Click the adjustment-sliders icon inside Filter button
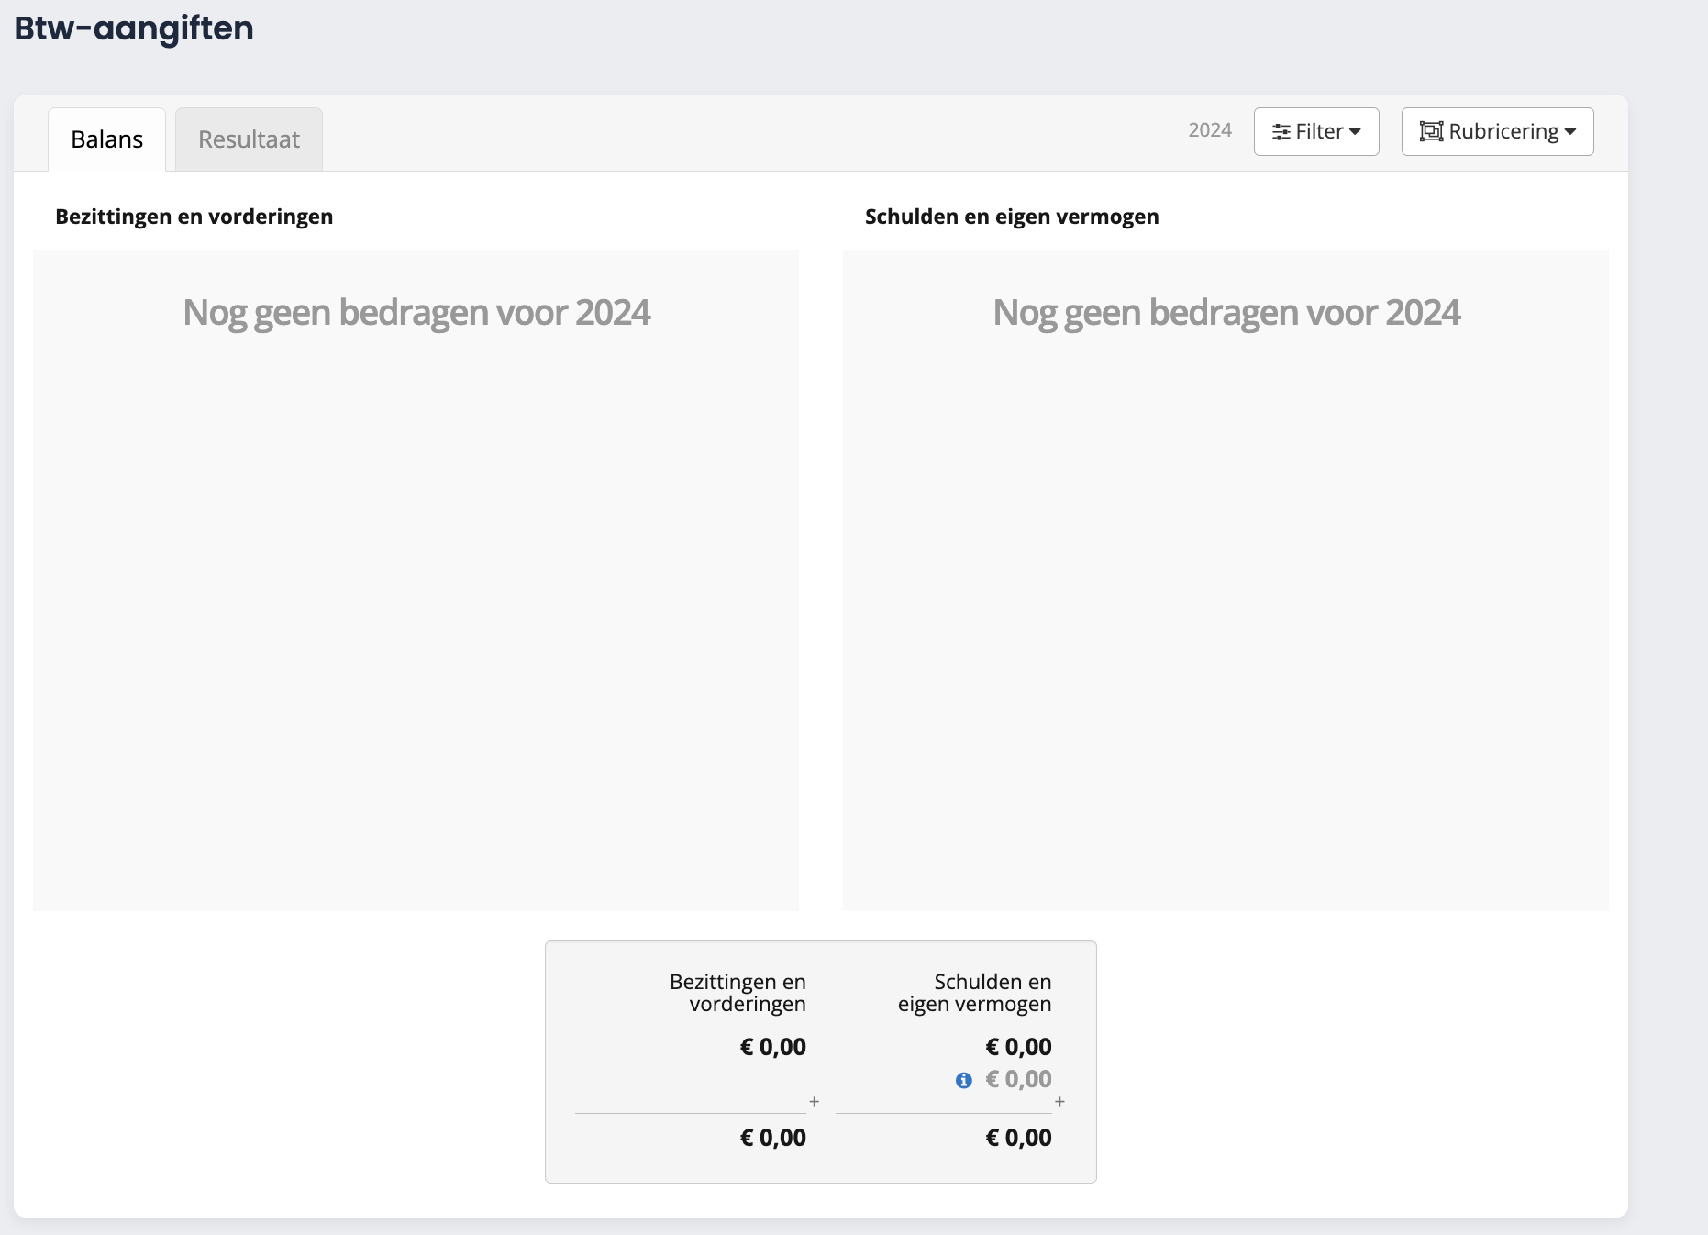This screenshot has width=1708, height=1235. (x=1283, y=131)
